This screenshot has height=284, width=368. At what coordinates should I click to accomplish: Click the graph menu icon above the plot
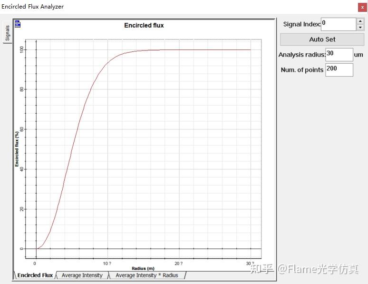coord(18,24)
